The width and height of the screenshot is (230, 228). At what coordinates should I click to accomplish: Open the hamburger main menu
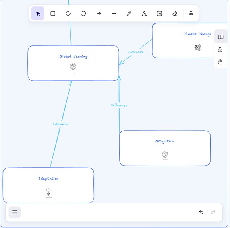pyautogui.click(x=15, y=212)
